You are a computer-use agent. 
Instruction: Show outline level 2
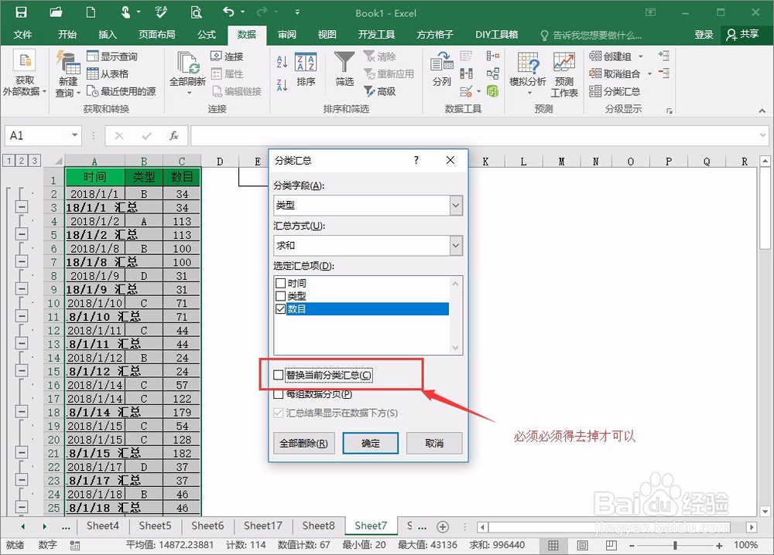(21, 160)
